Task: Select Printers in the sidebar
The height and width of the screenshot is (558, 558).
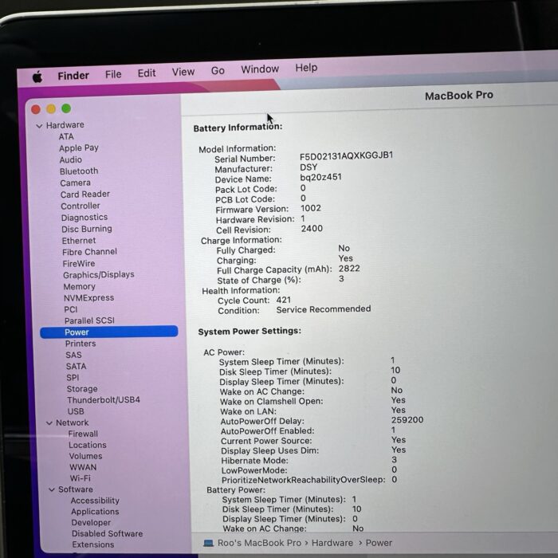Action: tap(81, 344)
